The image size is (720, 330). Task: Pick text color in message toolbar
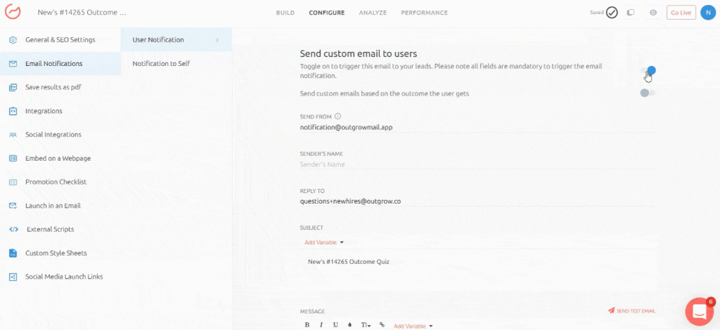(350, 325)
